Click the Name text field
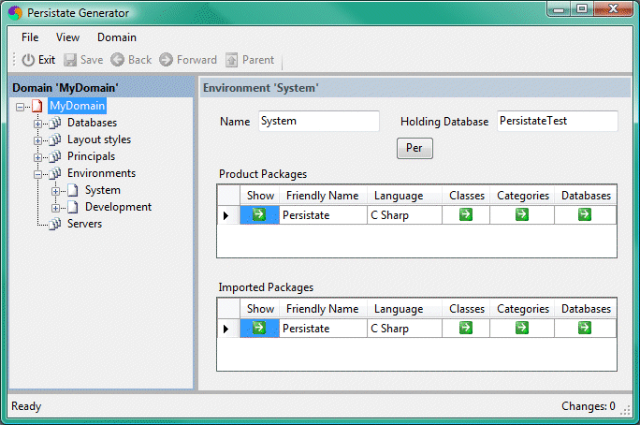 [318, 122]
